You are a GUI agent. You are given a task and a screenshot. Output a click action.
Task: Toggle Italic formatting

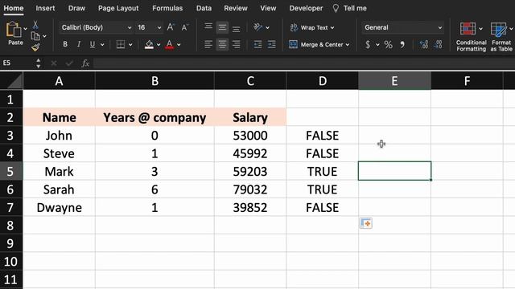(x=79, y=44)
